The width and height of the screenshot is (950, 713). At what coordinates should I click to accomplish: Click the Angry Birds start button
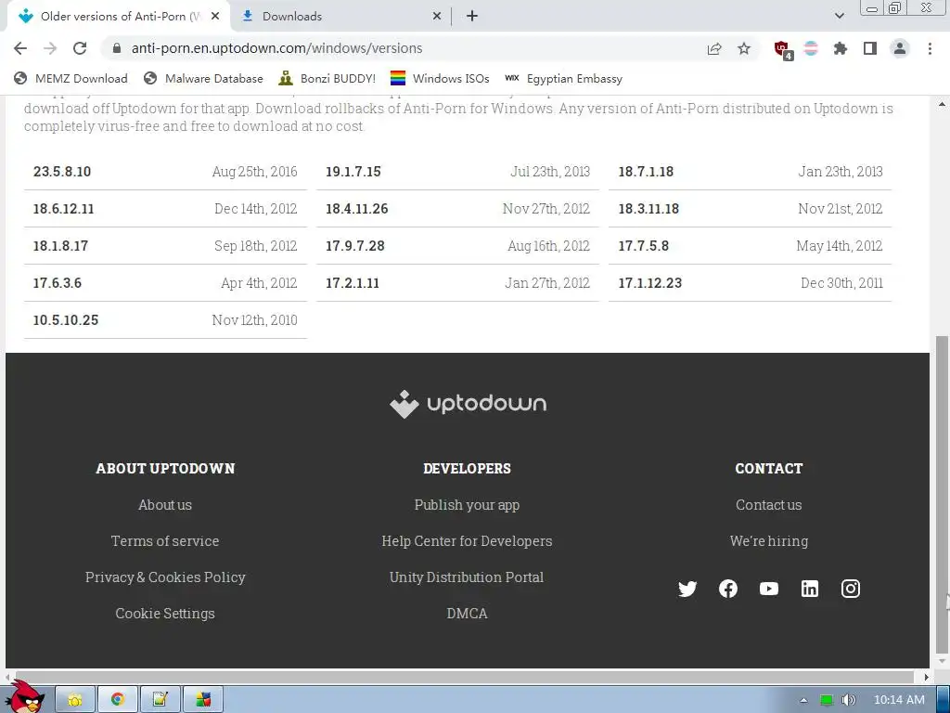[24, 697]
